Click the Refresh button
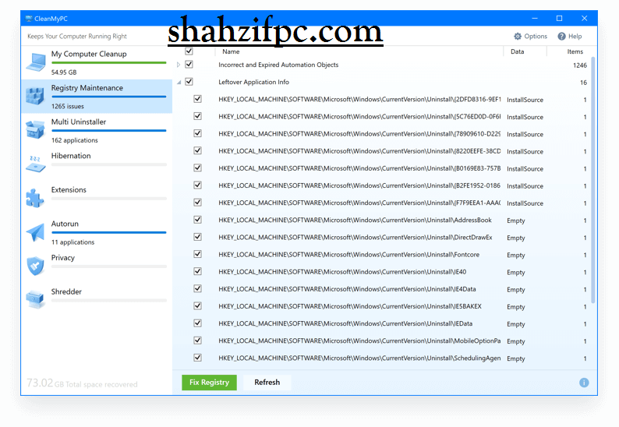The width and height of the screenshot is (619, 427). click(267, 383)
